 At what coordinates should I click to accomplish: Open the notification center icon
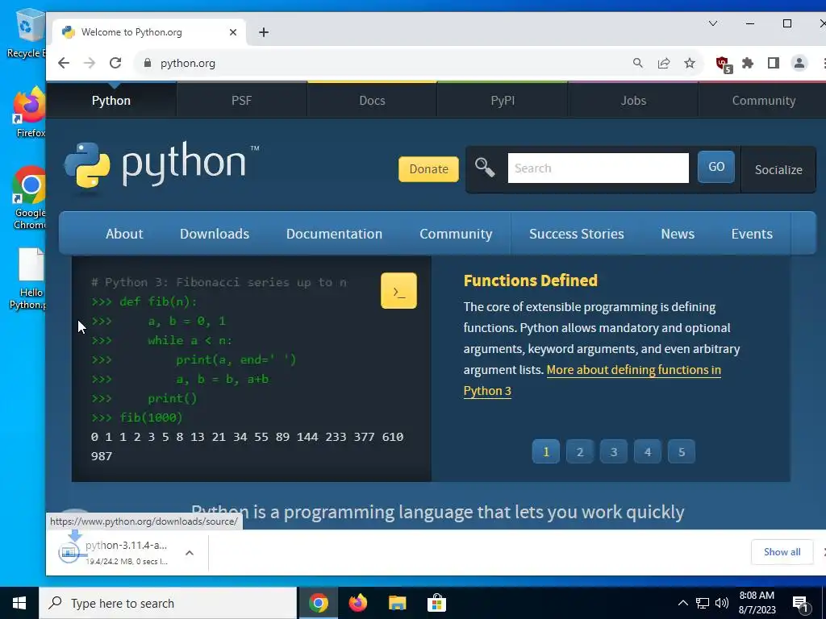tap(801, 604)
